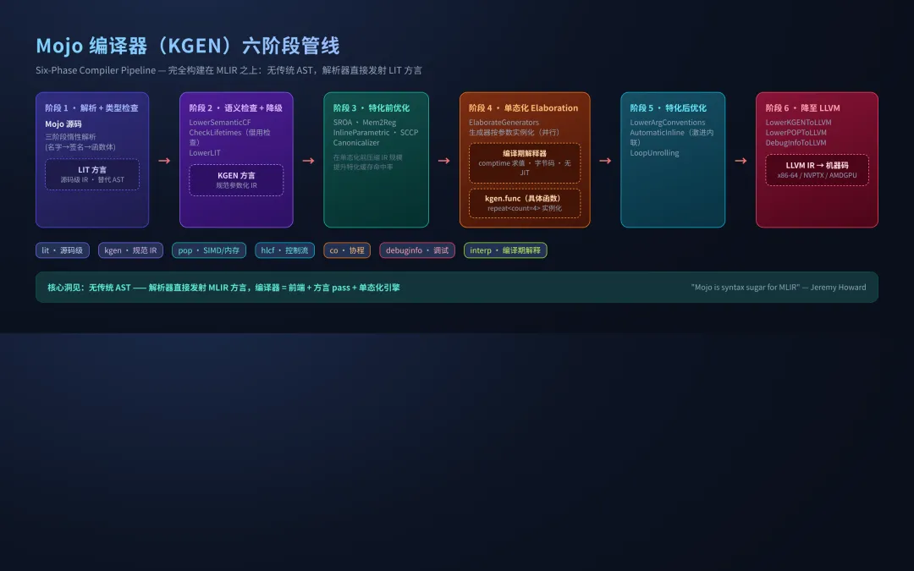Screen dimensions: 914x571
Task: Click the 'kgen · 规范 IR' dialect tag
Action: pos(130,250)
